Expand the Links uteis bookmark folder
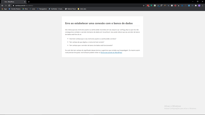This screenshot has width=205, height=115. [x=82, y=9]
